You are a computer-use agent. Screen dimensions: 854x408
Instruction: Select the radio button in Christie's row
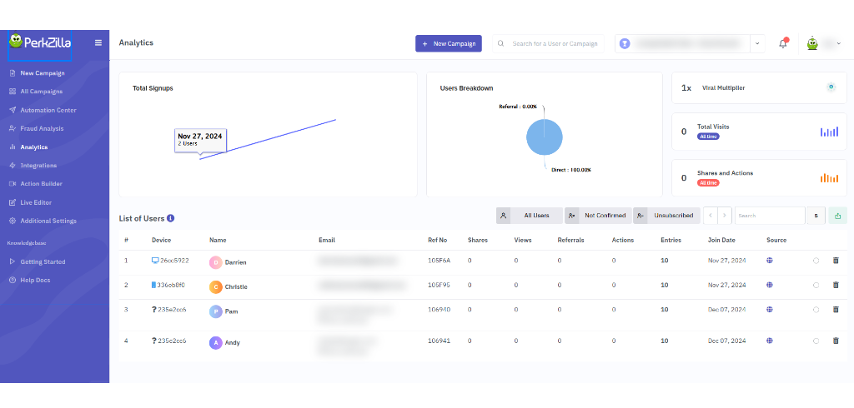(816, 285)
